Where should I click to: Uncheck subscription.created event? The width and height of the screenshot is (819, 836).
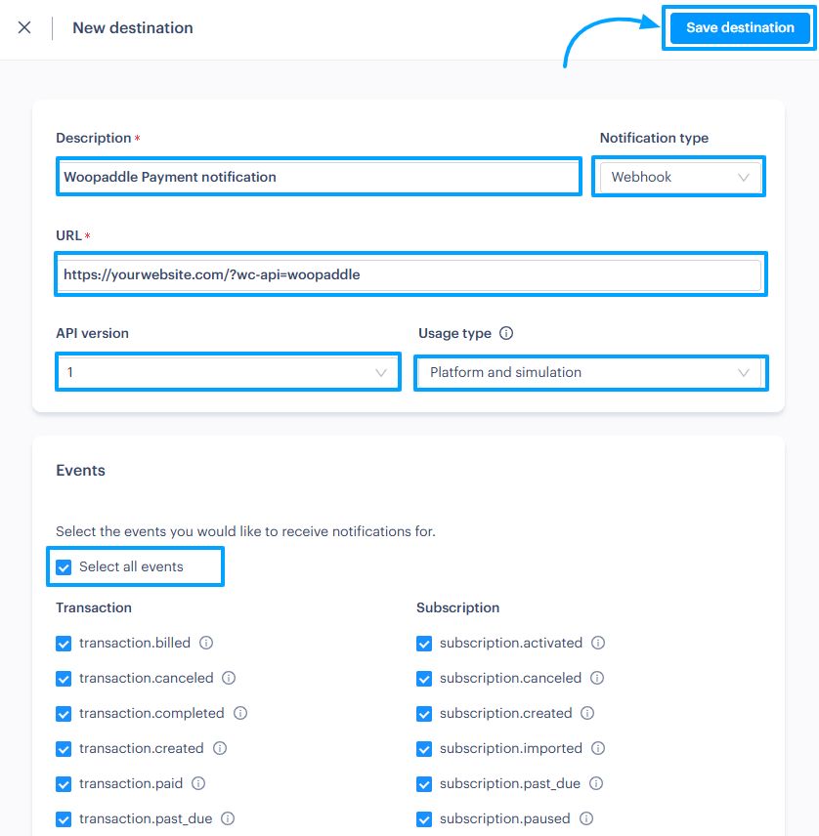[424, 714]
